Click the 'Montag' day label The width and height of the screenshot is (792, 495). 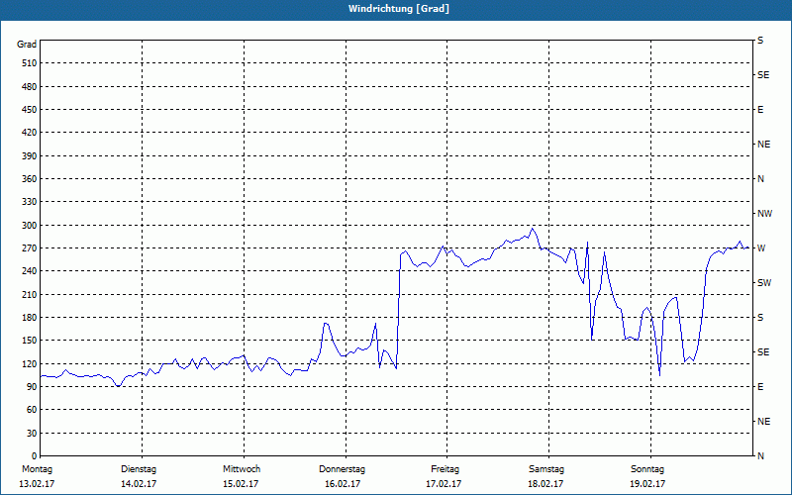click(x=38, y=469)
